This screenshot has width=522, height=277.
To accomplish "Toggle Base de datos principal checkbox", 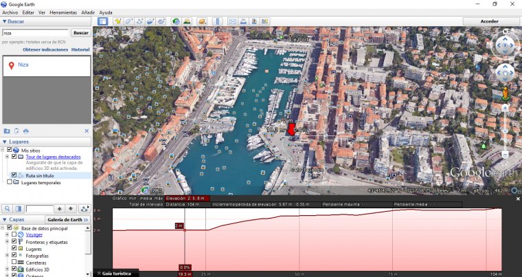I will (10, 228).
